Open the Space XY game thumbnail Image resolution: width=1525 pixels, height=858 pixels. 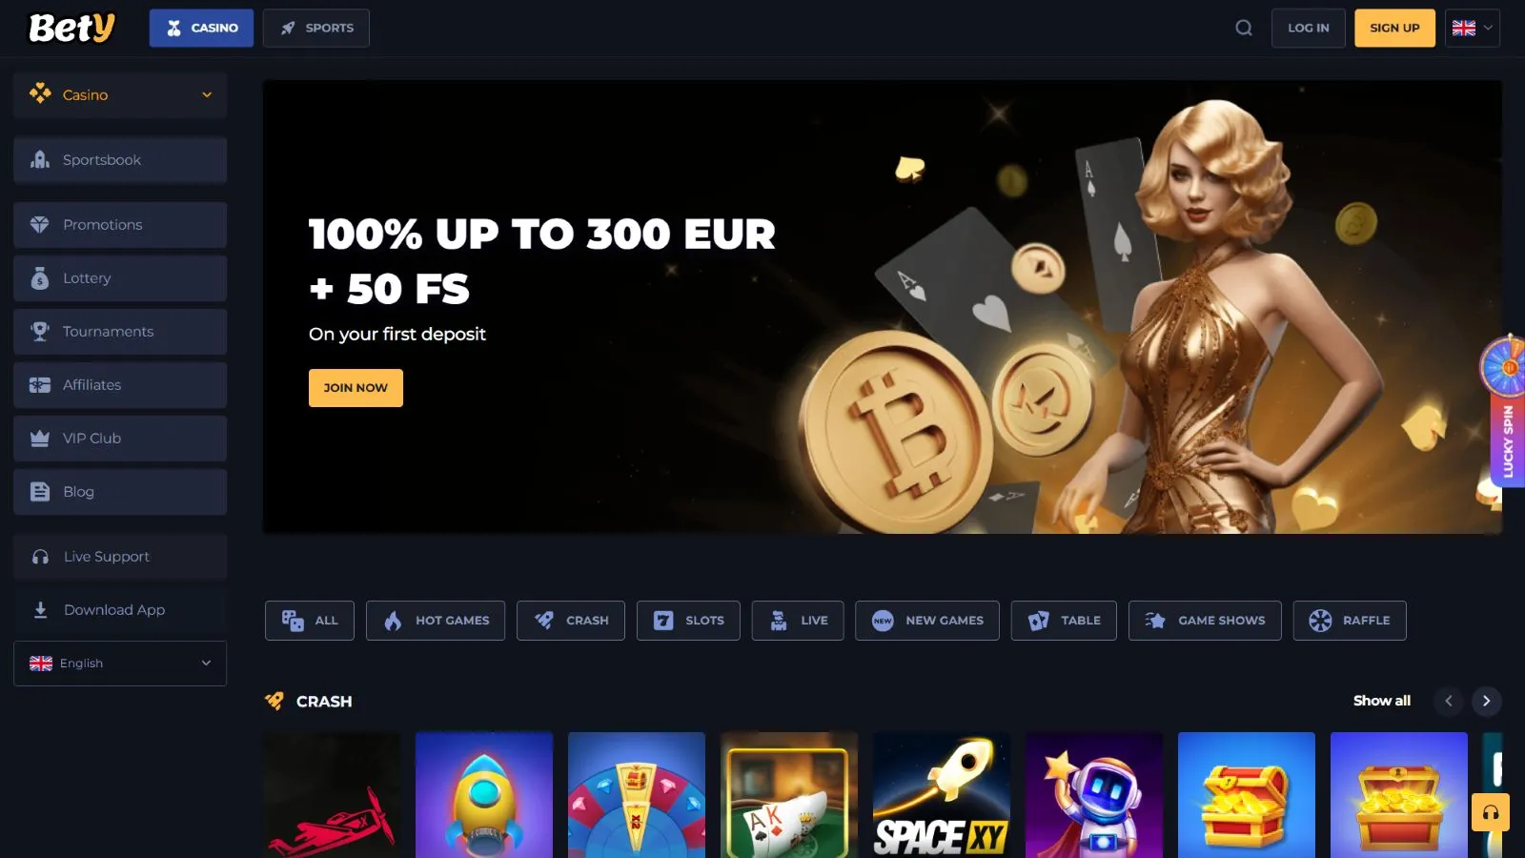(942, 795)
